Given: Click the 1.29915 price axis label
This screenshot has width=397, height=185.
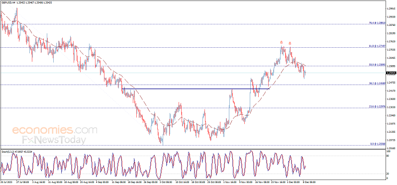Looking at the screenshot, I should tap(391, 8).
